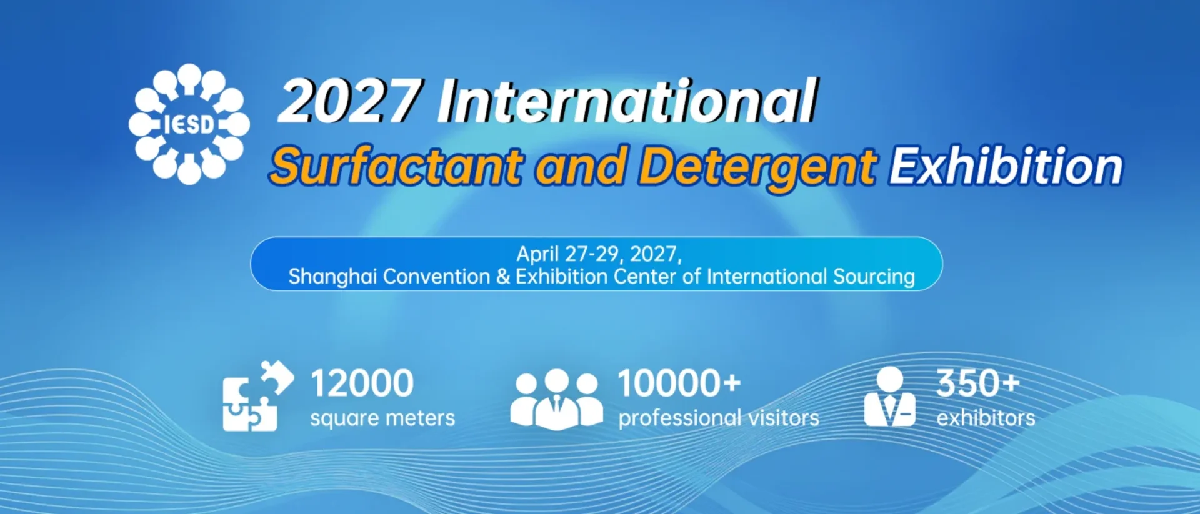Click the puzzle pieces icon
This screenshot has width=1200, height=514.
coord(258,396)
